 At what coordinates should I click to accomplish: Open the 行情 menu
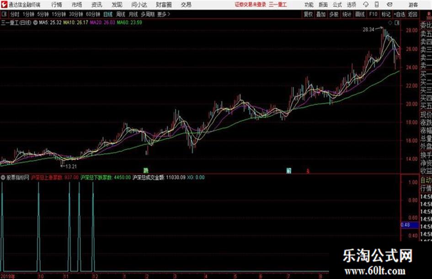click(57, 5)
